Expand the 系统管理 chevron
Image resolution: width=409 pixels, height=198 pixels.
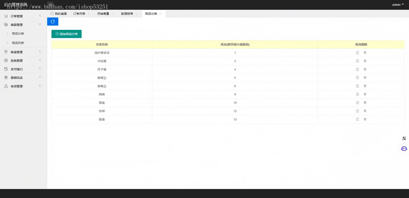pyautogui.click(x=40, y=60)
